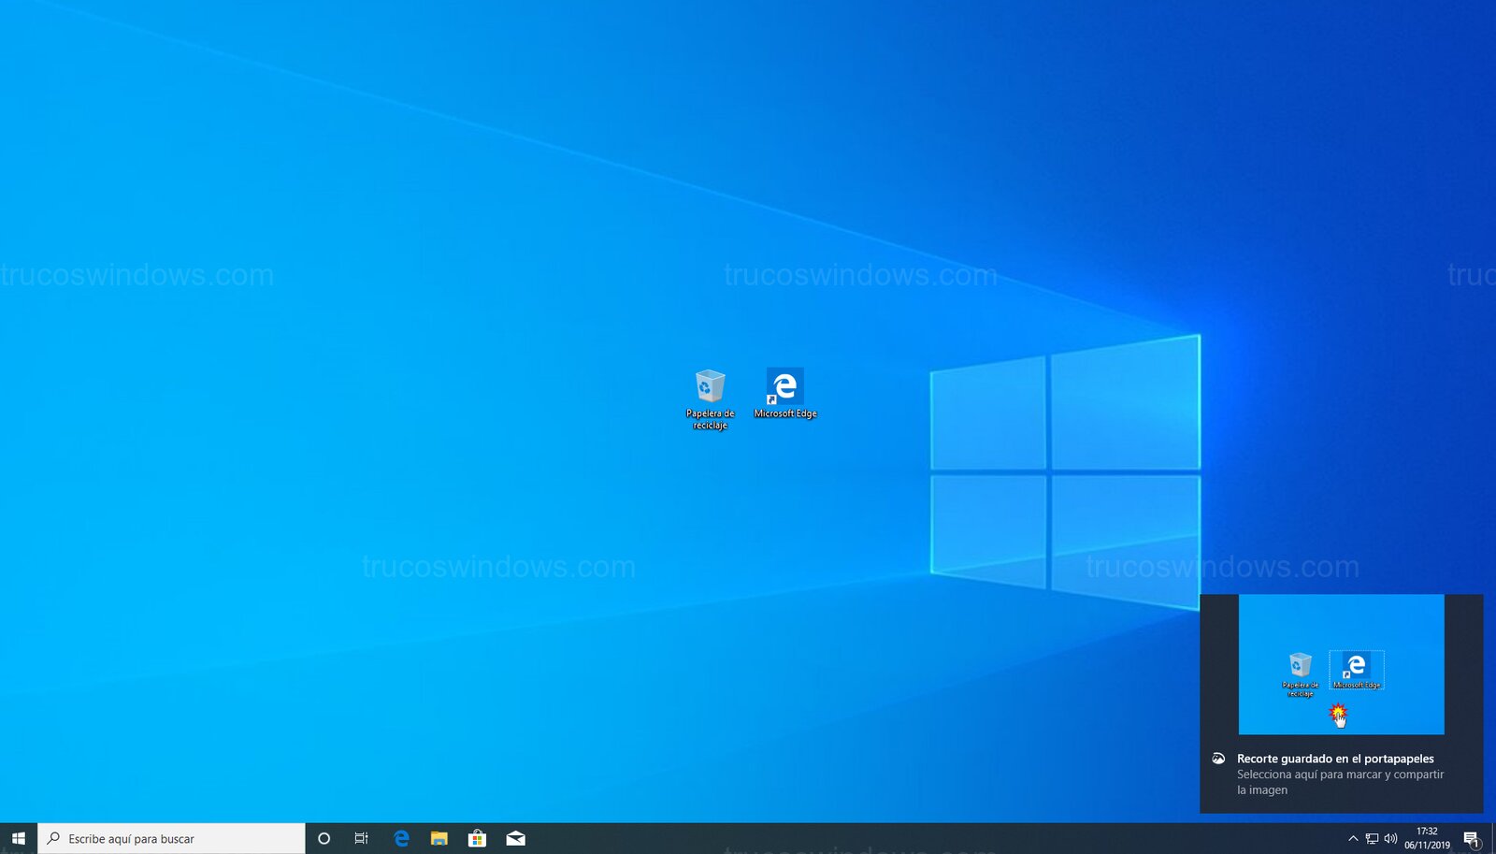Launch Microsoft Edge from the taskbar

click(x=401, y=838)
